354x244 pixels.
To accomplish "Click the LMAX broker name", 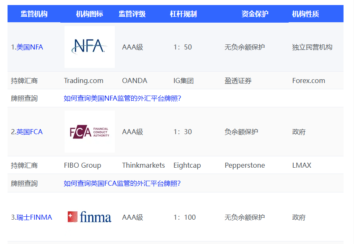I will (302, 165).
